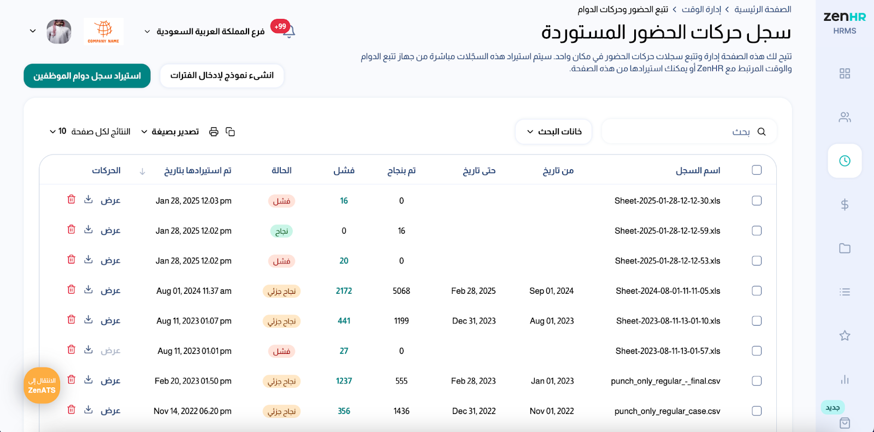Open the list icon in sidebar
The height and width of the screenshot is (432, 874).
[845, 292]
